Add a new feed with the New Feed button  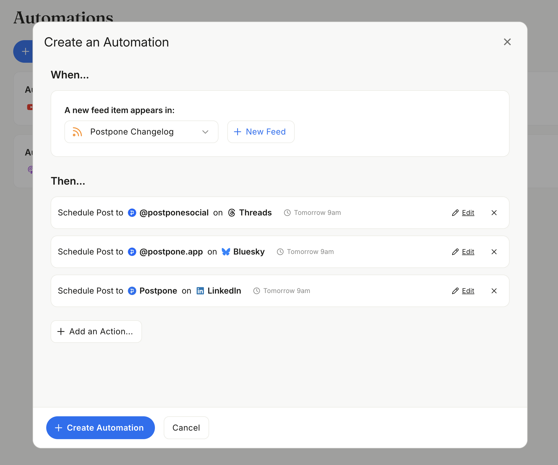pos(260,132)
